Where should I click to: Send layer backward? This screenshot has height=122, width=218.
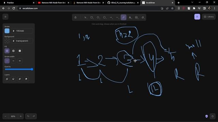click(13, 79)
